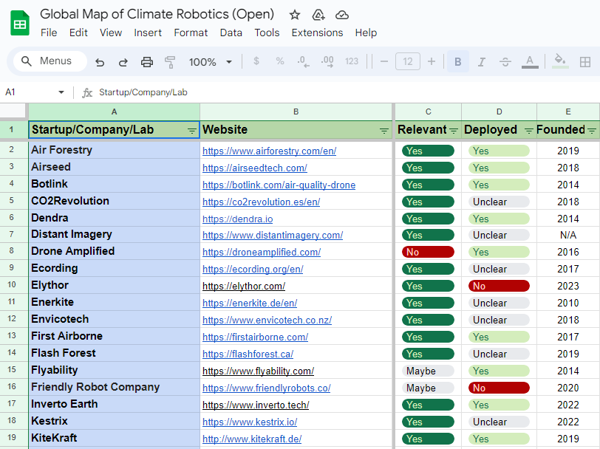Open Relevant dropdown chip for Drone Amplified
The height and width of the screenshot is (449, 600).
428,252
